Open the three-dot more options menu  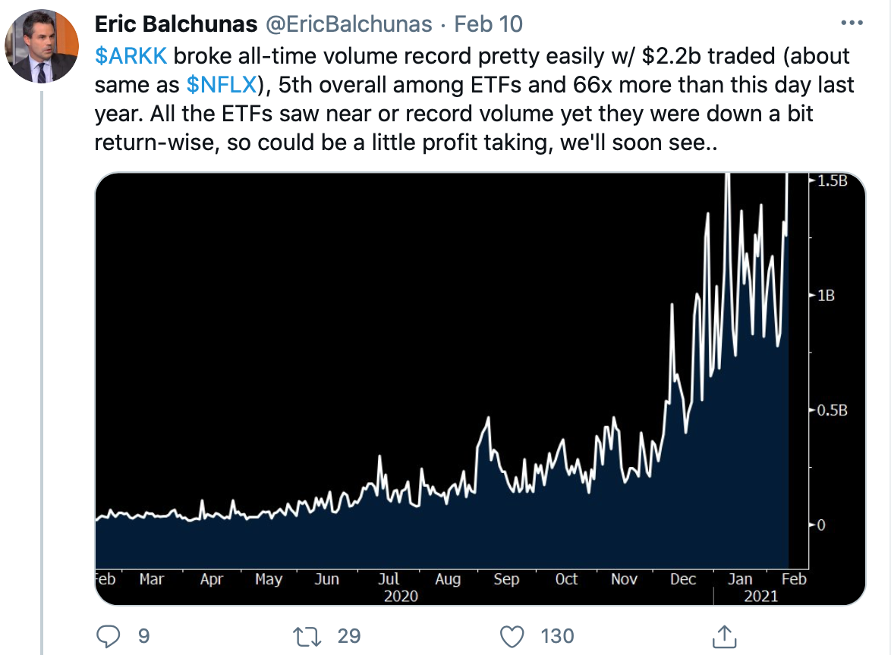tap(854, 24)
